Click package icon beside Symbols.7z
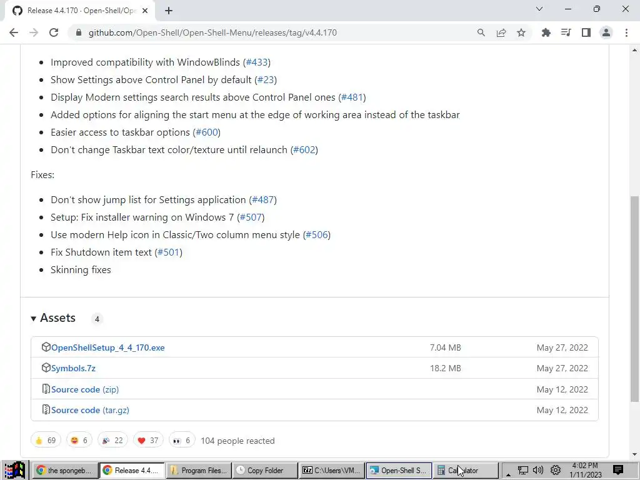Image resolution: width=640 pixels, height=480 pixels. click(x=46, y=368)
